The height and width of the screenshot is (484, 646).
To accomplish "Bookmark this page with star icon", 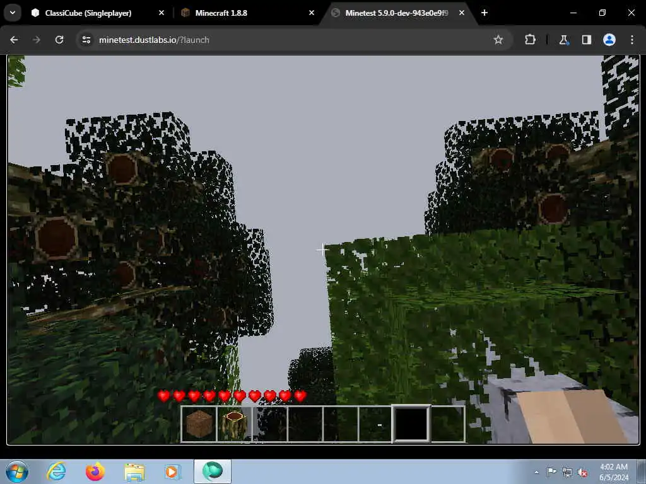I will click(498, 40).
